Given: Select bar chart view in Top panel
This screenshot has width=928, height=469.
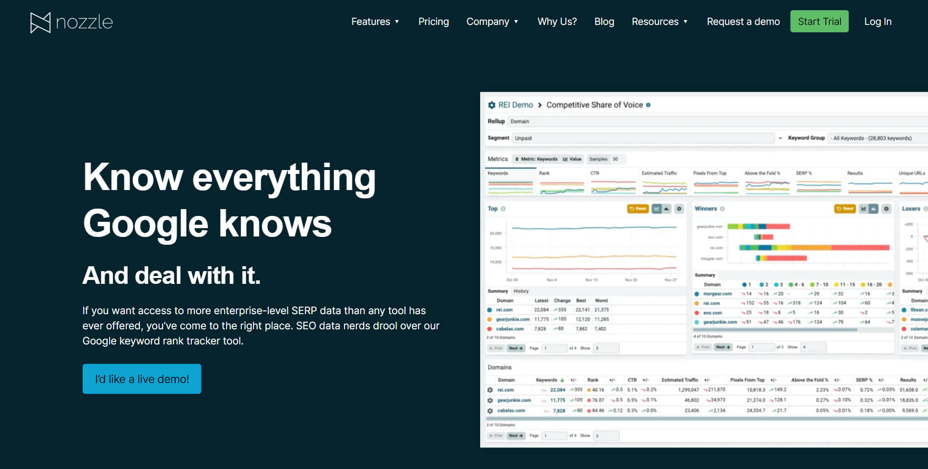Looking at the screenshot, I should 667,209.
